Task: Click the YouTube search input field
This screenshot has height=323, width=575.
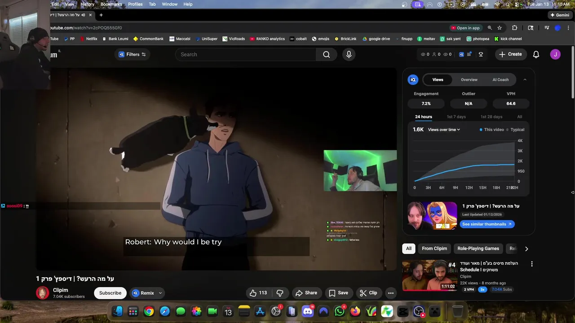Action: coord(246,54)
